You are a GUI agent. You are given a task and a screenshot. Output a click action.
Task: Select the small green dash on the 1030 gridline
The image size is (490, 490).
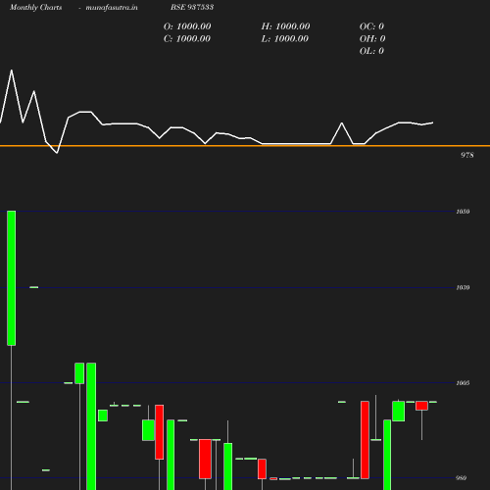point(34,287)
